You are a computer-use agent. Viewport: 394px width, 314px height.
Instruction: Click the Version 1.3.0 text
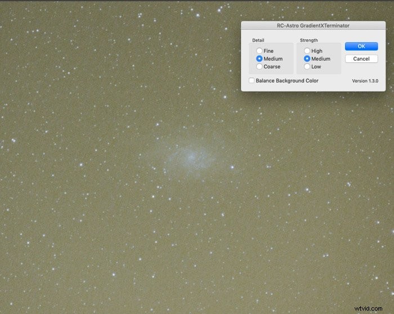pyautogui.click(x=365, y=81)
